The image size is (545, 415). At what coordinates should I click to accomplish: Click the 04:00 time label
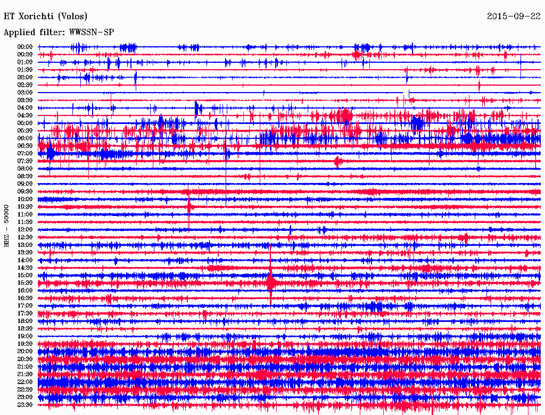(x=25, y=108)
